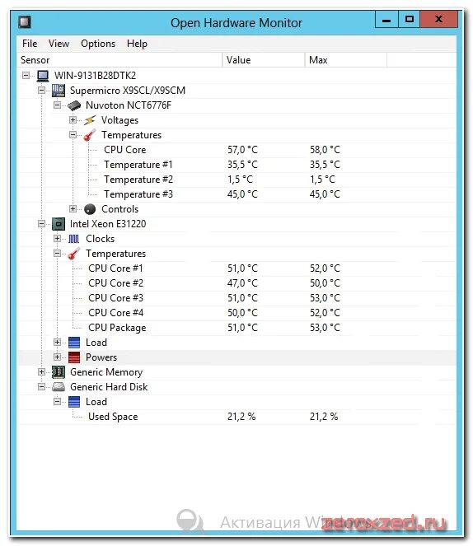Click the Max column header
473x546 pixels.
(x=346, y=60)
